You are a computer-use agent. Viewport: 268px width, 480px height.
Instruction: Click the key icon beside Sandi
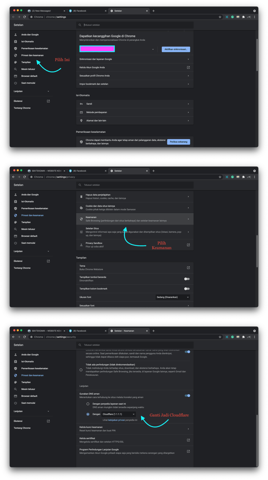click(x=81, y=104)
